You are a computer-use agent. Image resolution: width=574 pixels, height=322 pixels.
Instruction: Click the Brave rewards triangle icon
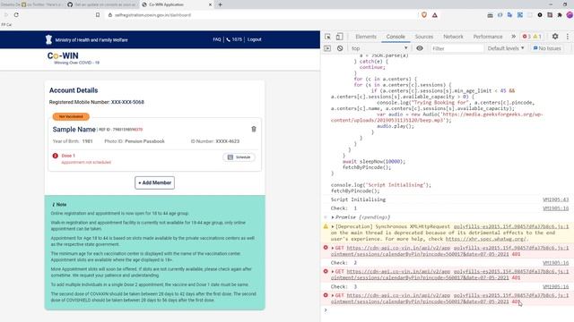pos(434,15)
